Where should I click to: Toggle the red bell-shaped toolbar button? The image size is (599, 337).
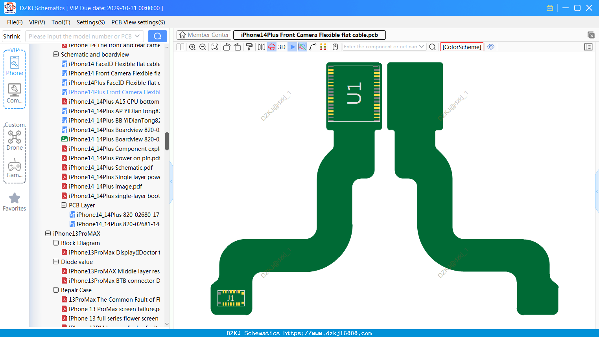272,47
